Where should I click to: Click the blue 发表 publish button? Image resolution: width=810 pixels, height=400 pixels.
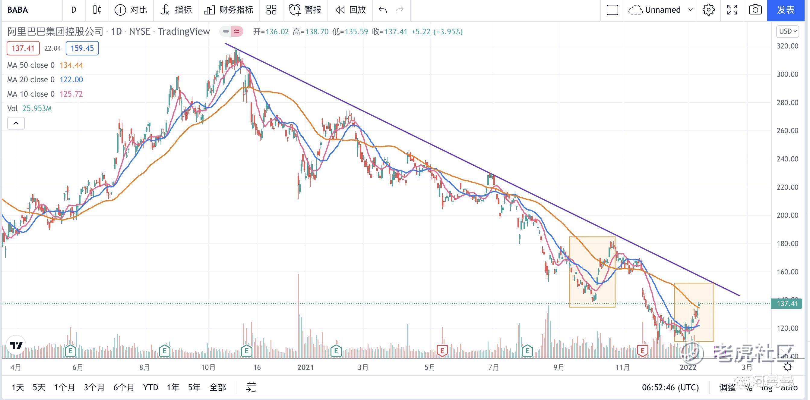(786, 10)
